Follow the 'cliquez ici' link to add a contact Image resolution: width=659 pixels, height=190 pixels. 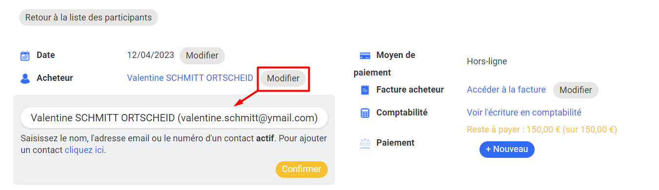[x=84, y=150]
